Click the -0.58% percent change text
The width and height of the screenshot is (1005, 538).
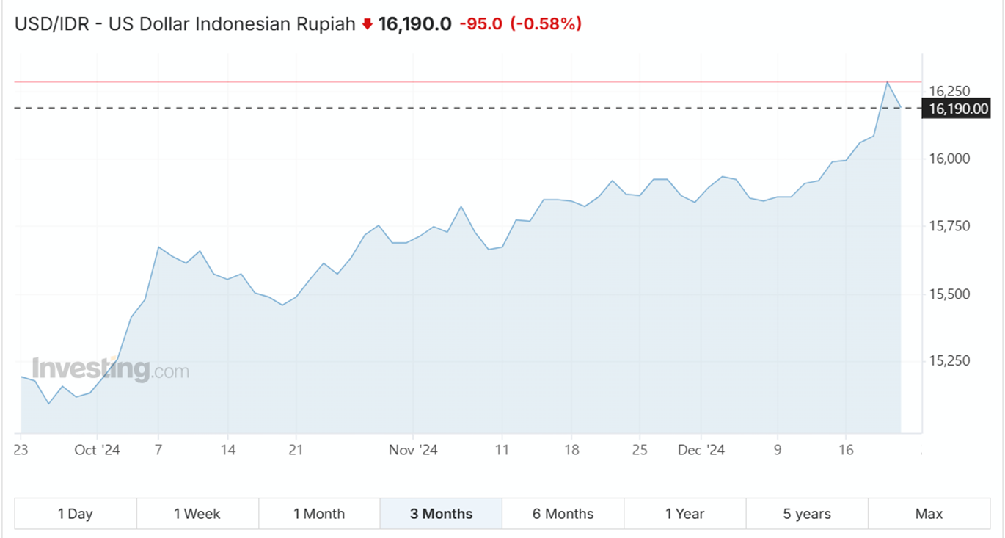click(546, 24)
